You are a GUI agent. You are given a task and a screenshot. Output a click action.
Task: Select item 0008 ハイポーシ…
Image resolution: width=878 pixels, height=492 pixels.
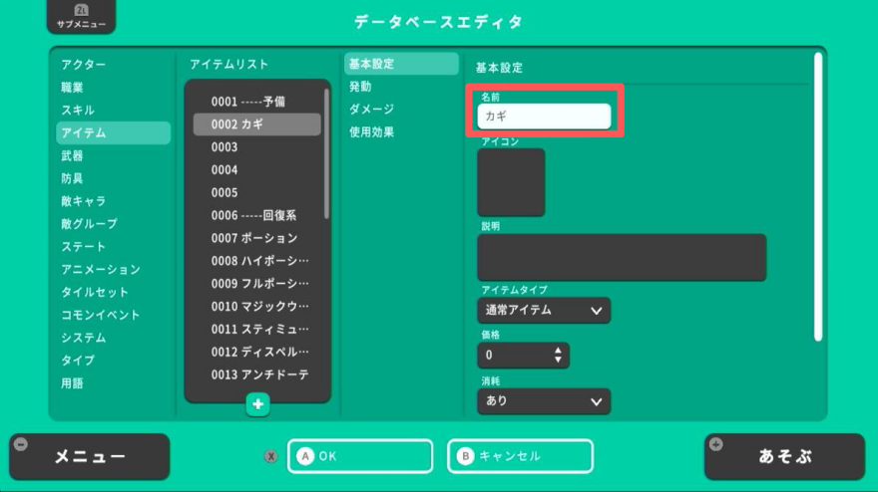(257, 261)
